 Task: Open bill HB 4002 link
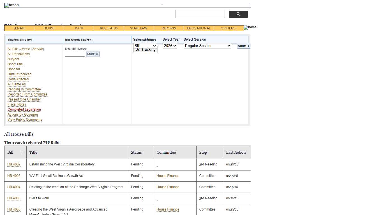[x=14, y=164]
